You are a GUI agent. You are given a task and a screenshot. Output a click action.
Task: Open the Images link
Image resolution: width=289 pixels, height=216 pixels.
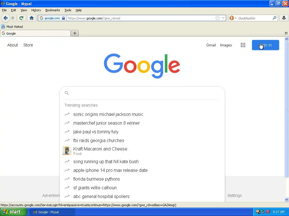tap(226, 45)
